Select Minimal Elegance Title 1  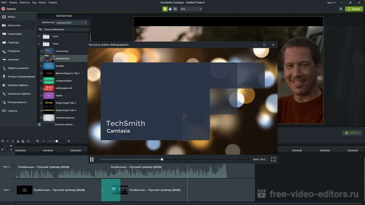click(63, 73)
